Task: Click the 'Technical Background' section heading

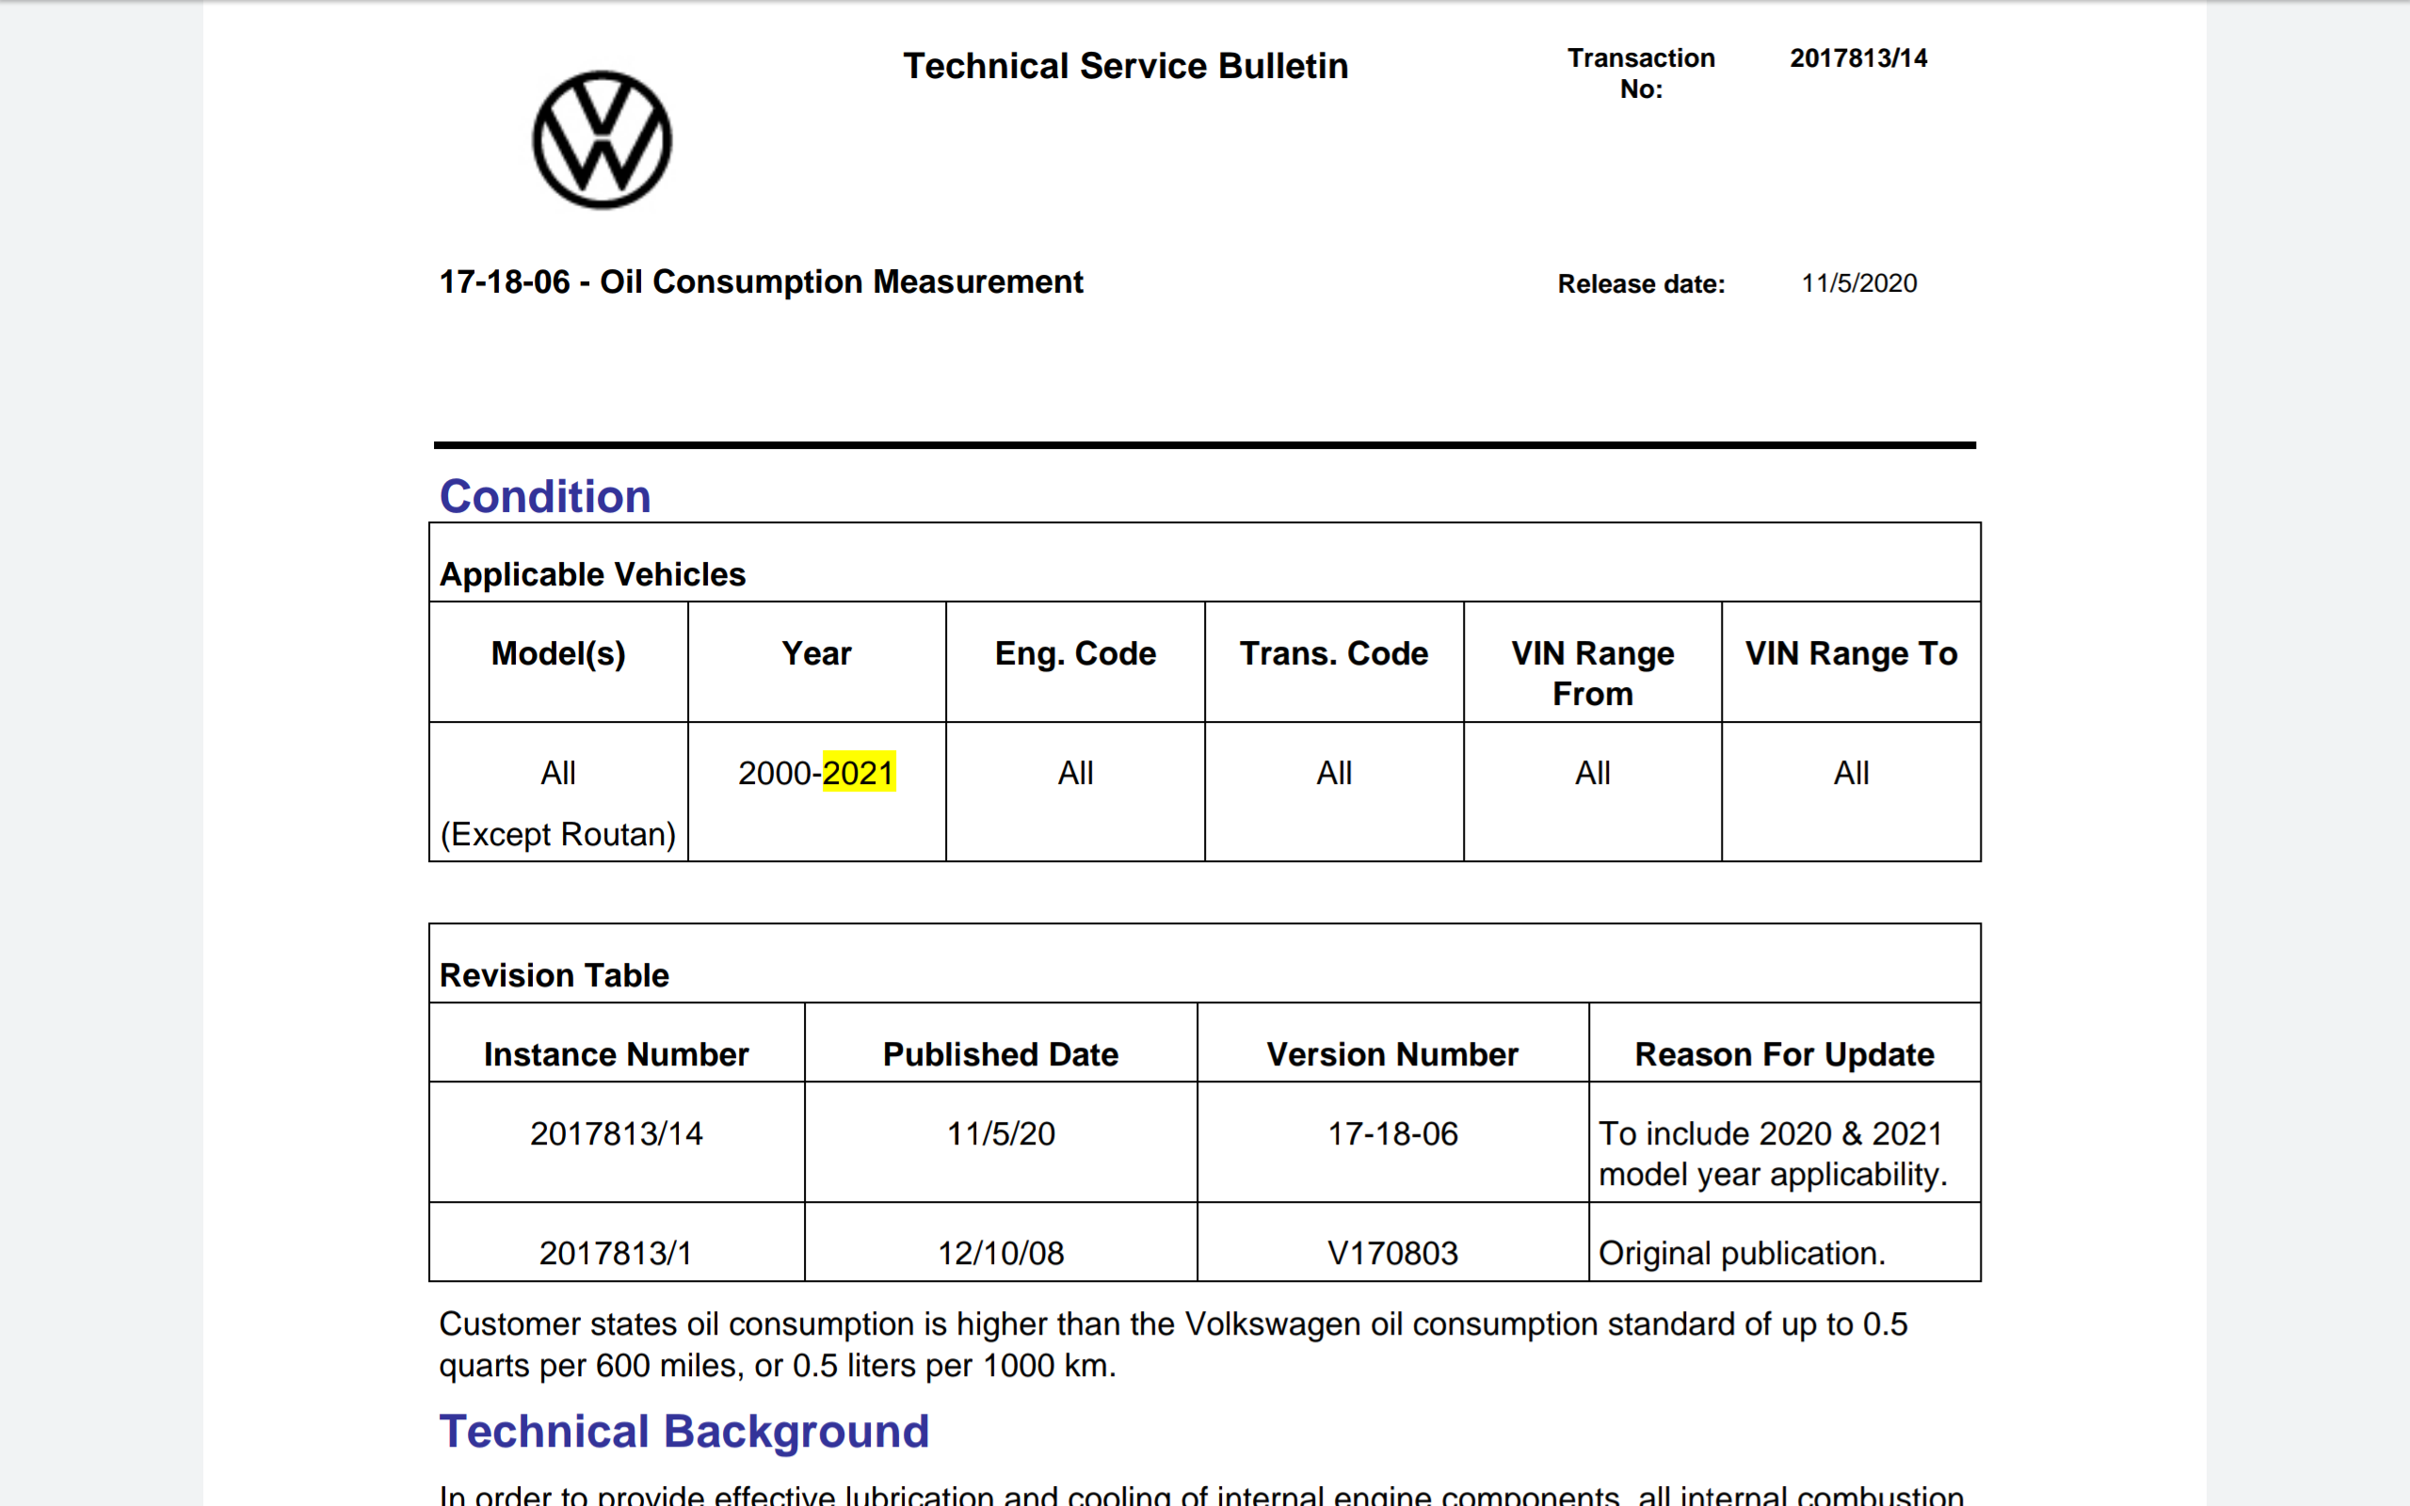Action: coord(684,1432)
